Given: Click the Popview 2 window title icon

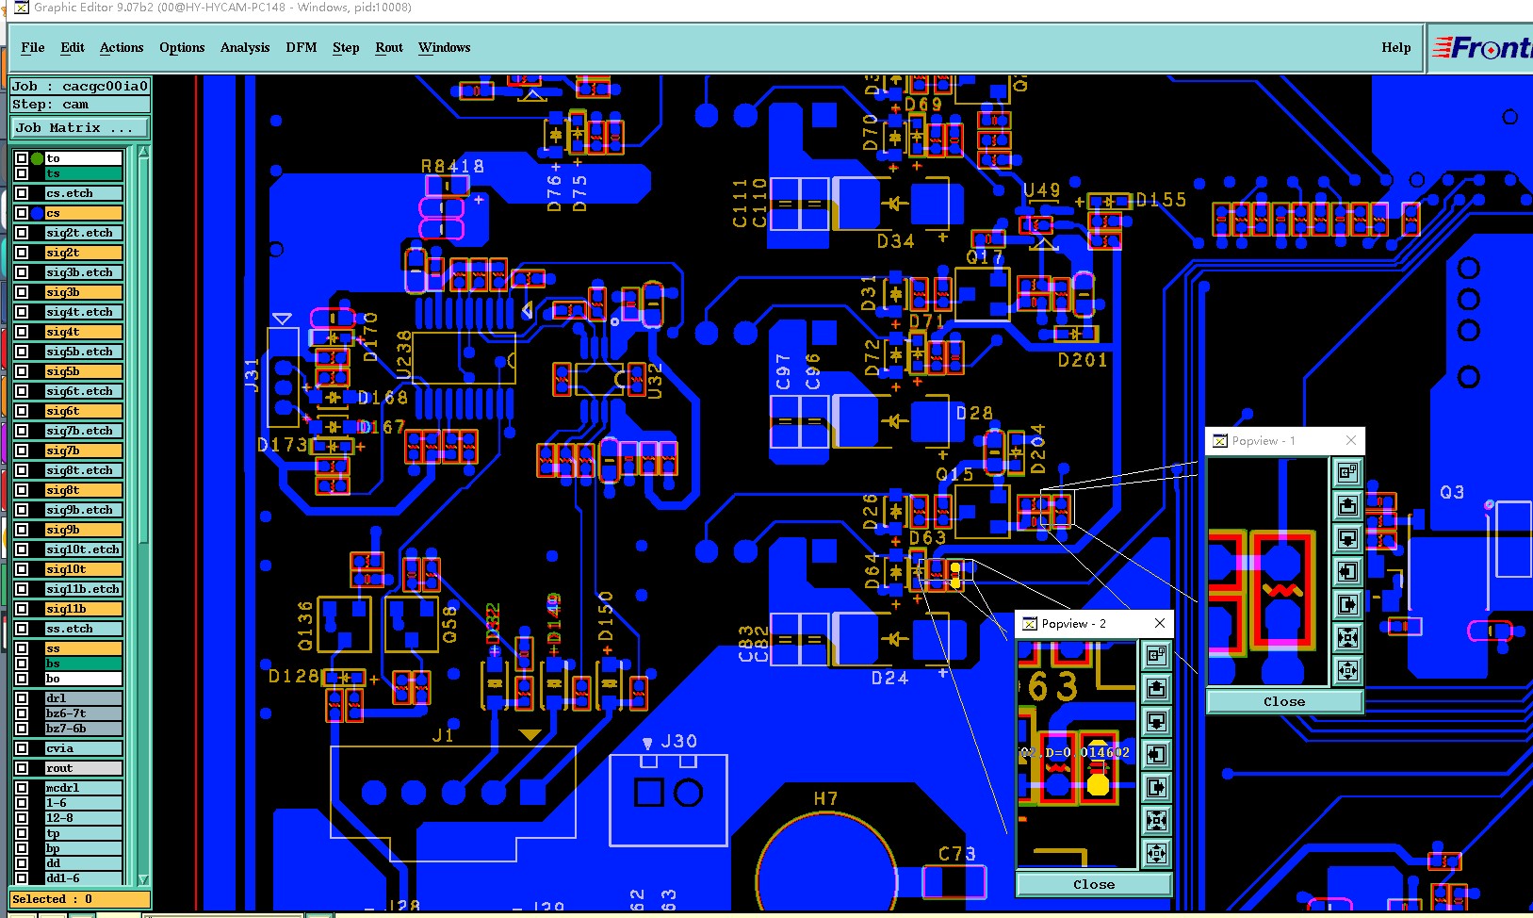Looking at the screenshot, I should pos(1030,623).
